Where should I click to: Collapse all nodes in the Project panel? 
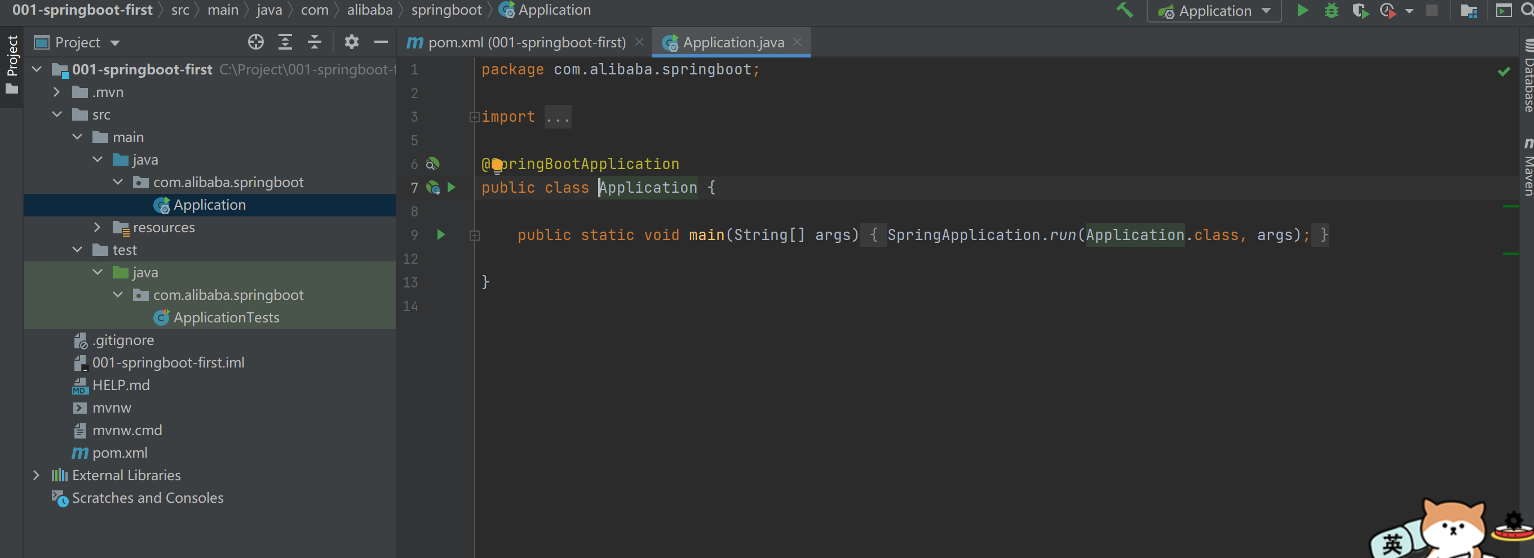(x=315, y=42)
